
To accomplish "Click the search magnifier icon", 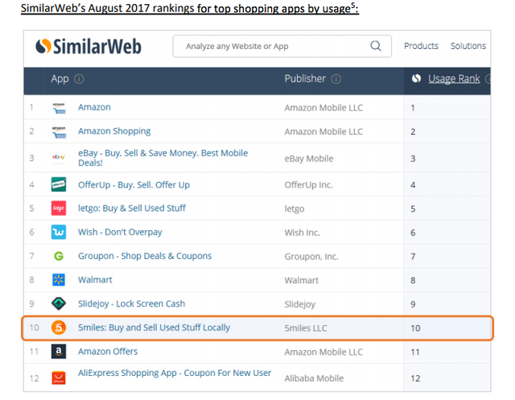I will coord(376,47).
